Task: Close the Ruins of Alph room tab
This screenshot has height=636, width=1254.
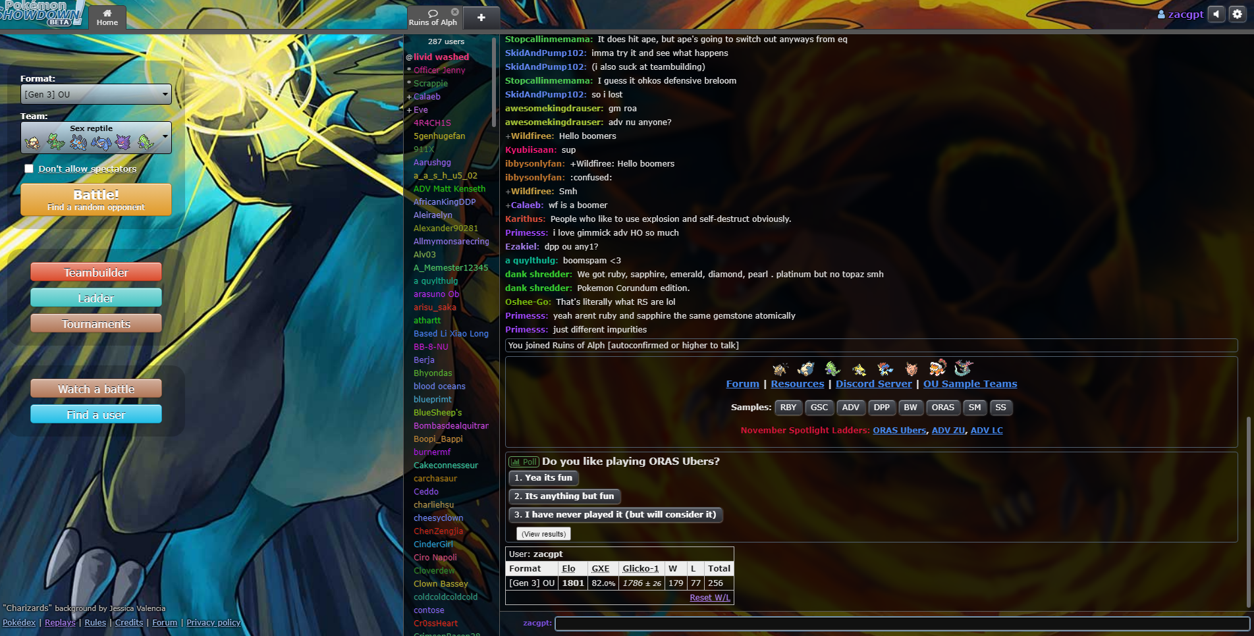Action: 454,12
